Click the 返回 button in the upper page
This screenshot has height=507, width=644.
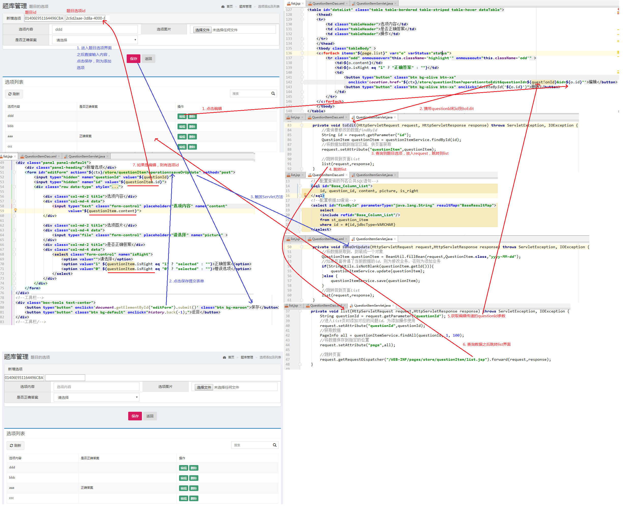click(x=148, y=59)
